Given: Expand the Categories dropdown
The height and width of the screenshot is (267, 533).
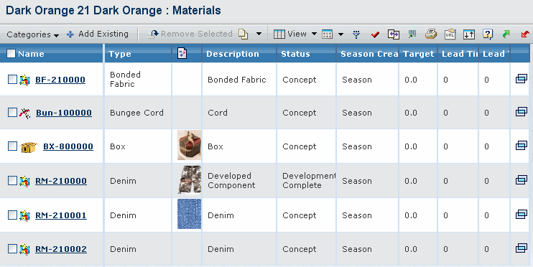Looking at the screenshot, I should click(32, 34).
